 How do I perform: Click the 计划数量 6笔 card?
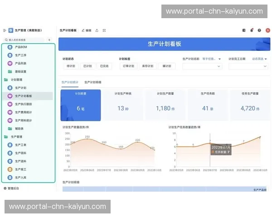[81, 105]
